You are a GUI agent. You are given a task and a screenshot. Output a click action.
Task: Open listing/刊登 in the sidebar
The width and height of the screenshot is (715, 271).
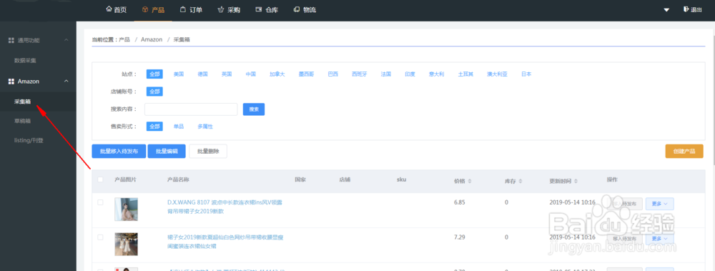point(29,140)
